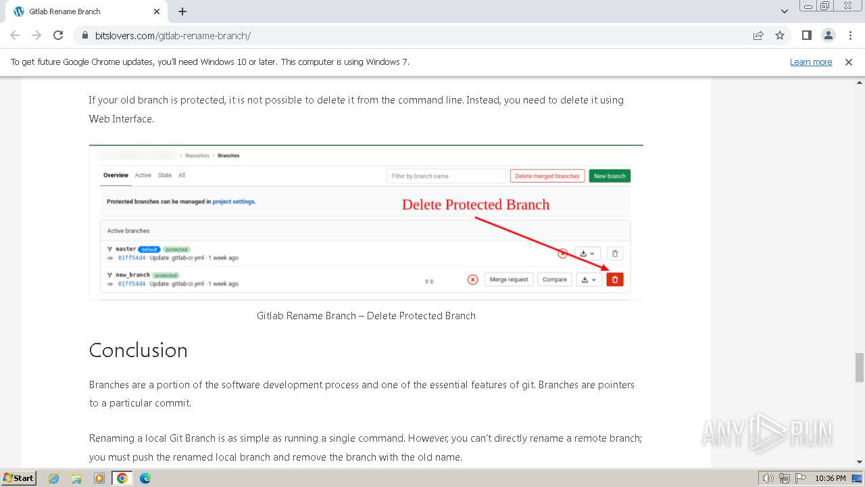Image resolution: width=865 pixels, height=487 pixels.
Task: Click the page's vertical scrollbar thumb
Action: [859, 367]
